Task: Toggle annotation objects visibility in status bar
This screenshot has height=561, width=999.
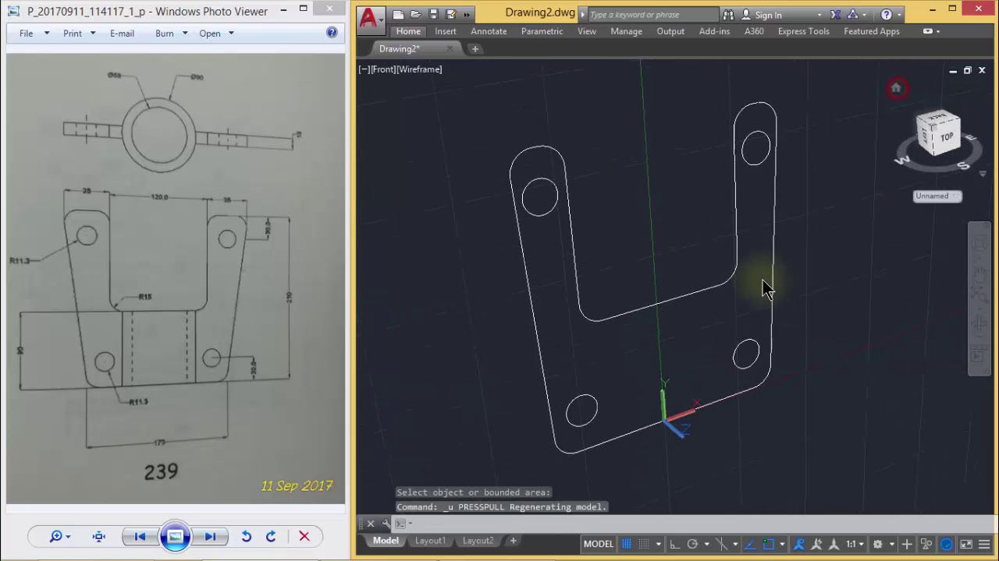Action: tap(799, 544)
